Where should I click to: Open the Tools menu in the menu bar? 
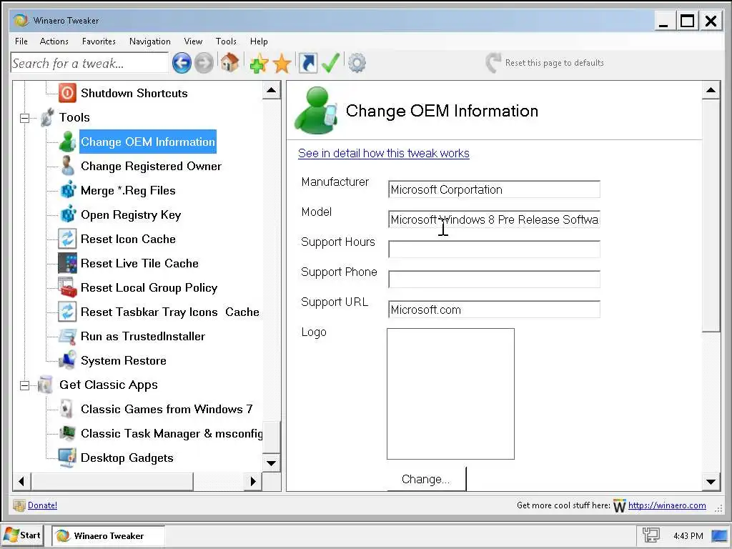(226, 41)
